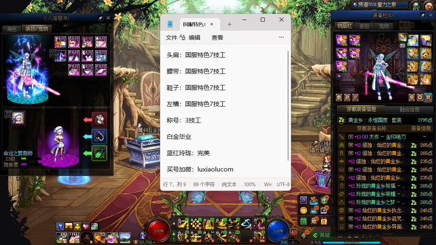This screenshot has height=245, width=436.
Task: Open the 文件 menu in Notepad
Action: click(x=172, y=38)
